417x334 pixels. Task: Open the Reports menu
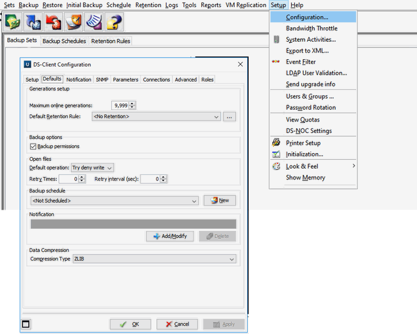point(211,5)
